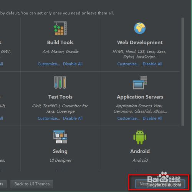Click the Build Tools crane icon
This screenshot has height=192, width=192.
point(60,28)
